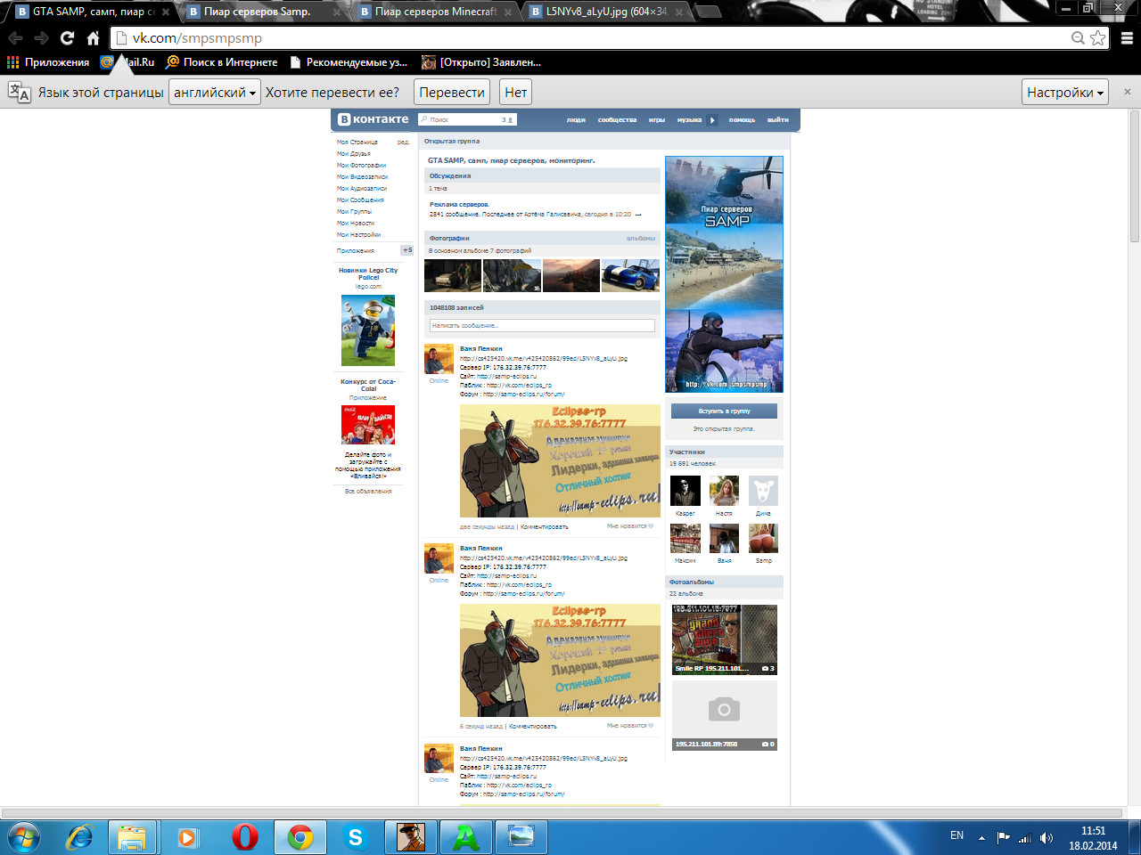Open Windows Explorer from the taskbar
The image size is (1141, 855).
coord(132,838)
